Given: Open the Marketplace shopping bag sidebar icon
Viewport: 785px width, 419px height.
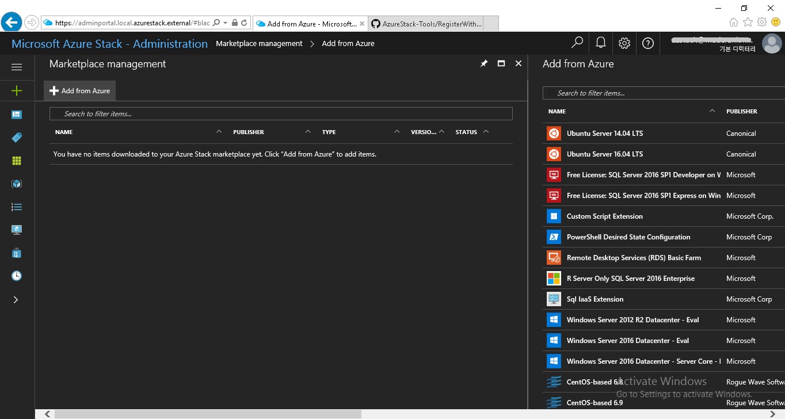Looking at the screenshot, I should pos(17,253).
